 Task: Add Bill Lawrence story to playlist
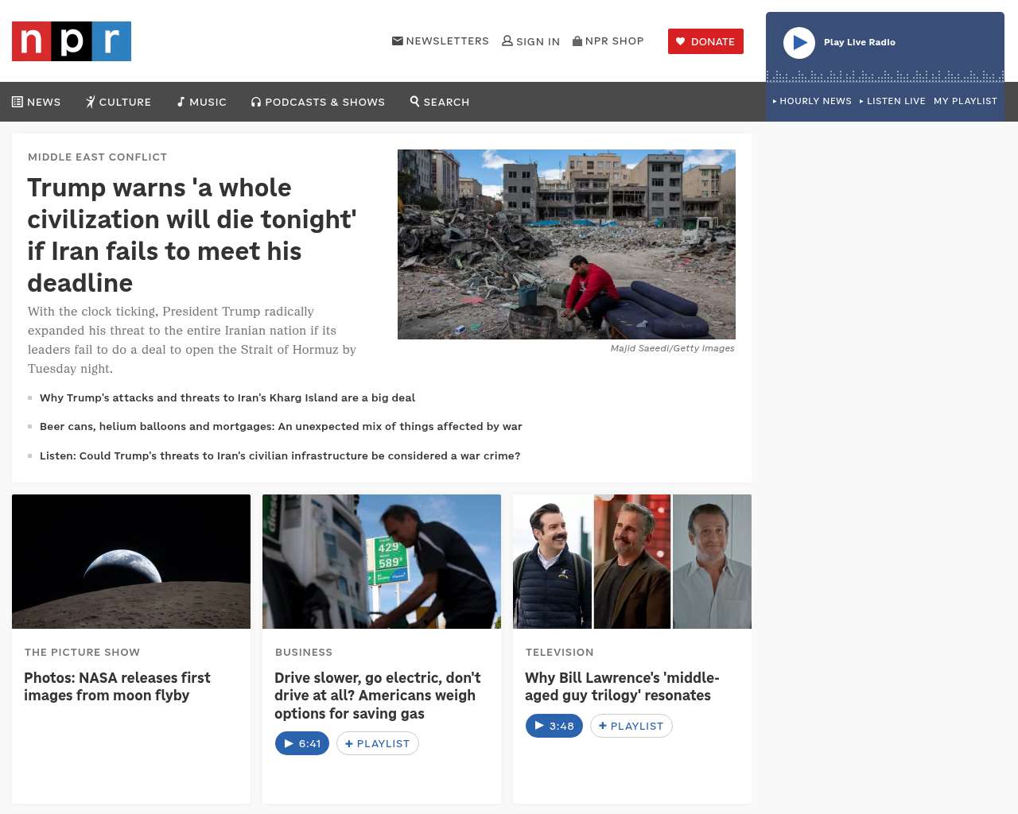click(x=631, y=726)
